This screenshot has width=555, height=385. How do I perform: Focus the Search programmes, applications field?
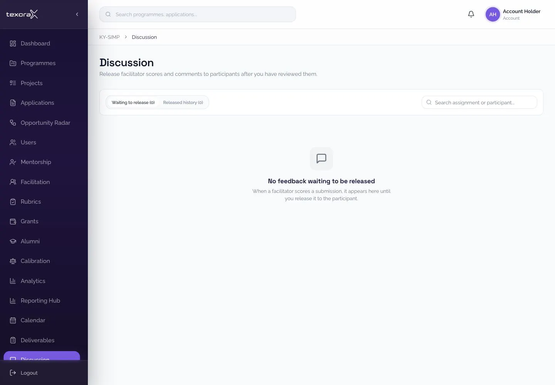coord(198,14)
